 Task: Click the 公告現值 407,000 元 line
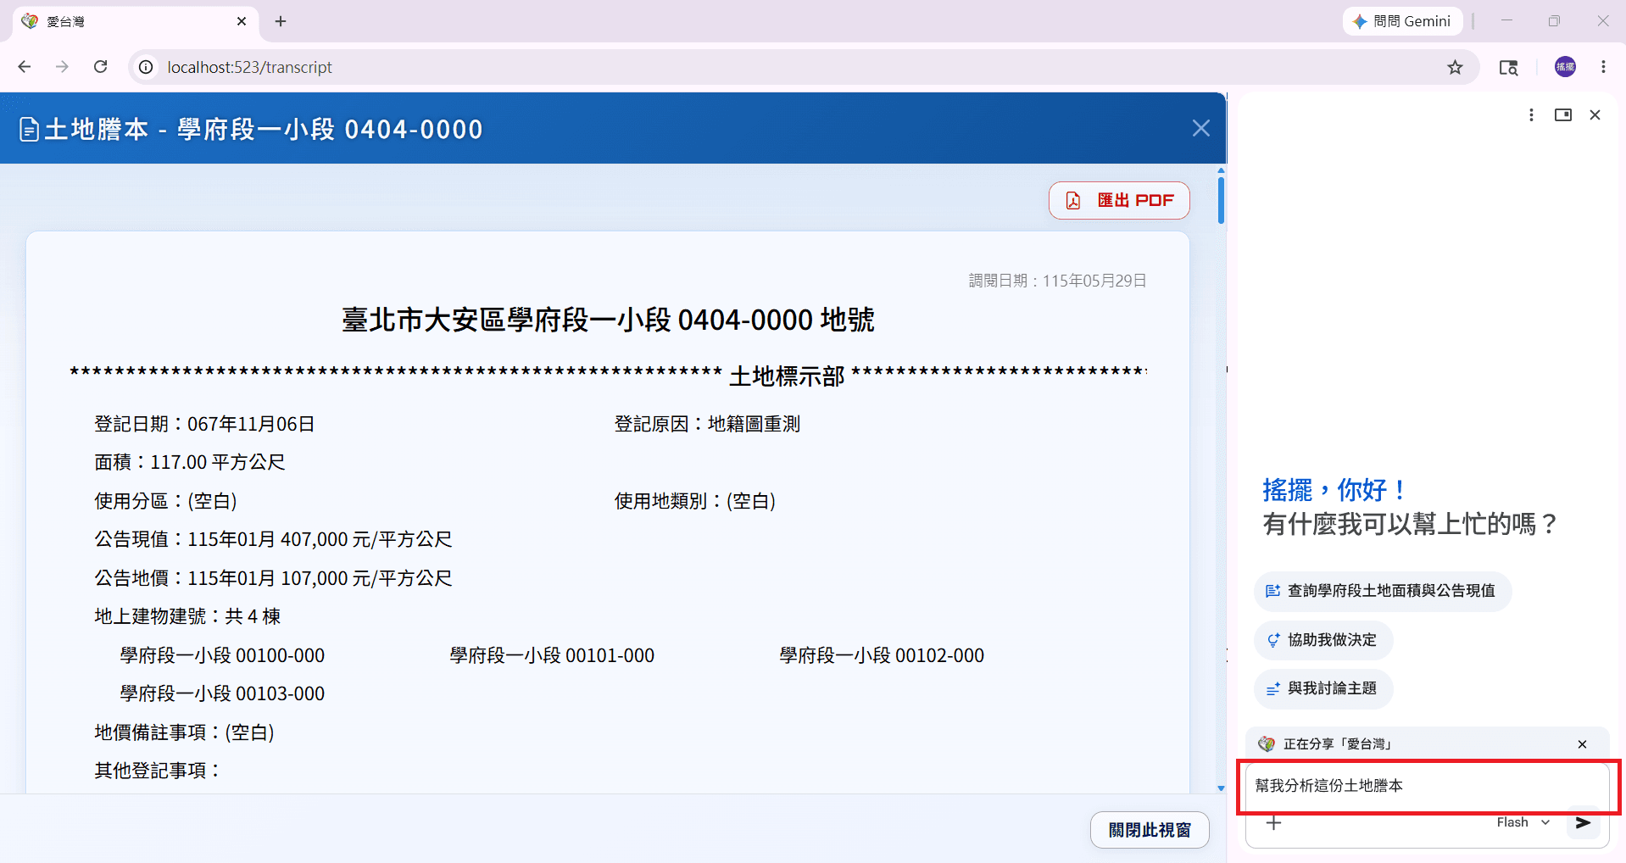[x=273, y=539]
